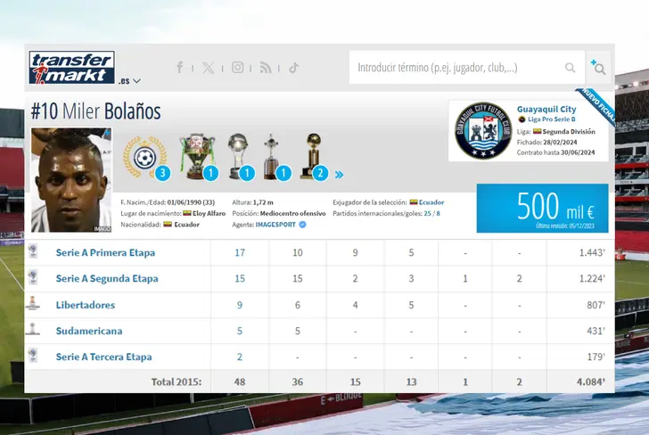Select the 431' minutes cell

pos(580,331)
